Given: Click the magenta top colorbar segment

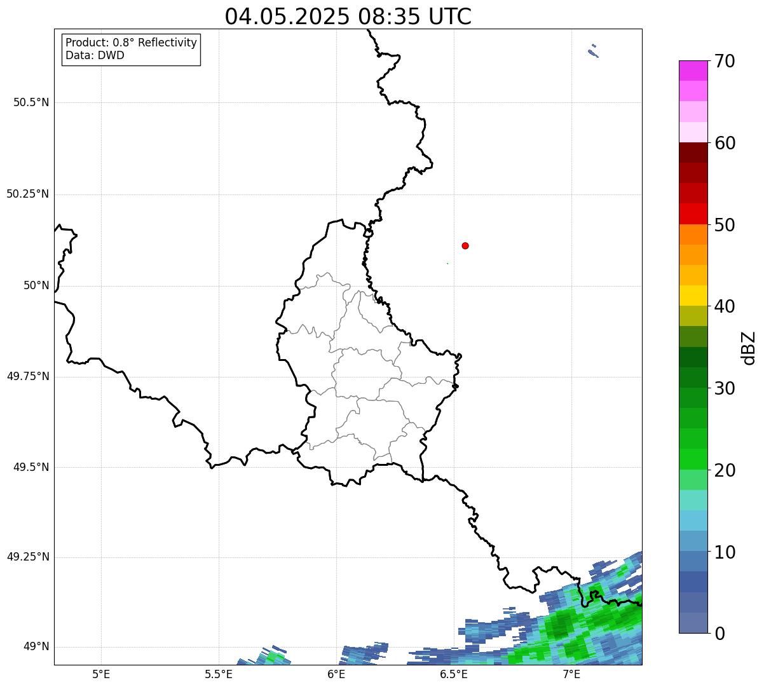Looking at the screenshot, I should pyautogui.click(x=693, y=71).
